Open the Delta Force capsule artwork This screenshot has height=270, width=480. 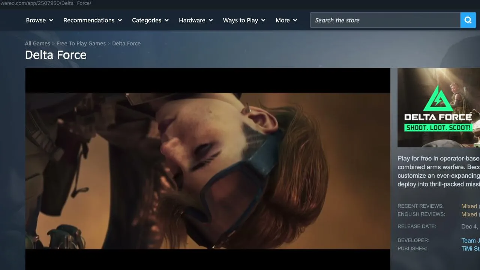coord(439,108)
